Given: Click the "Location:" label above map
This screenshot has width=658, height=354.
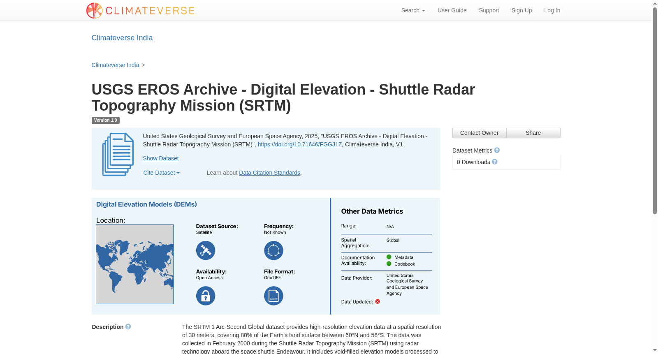Looking at the screenshot, I should click(x=111, y=220).
